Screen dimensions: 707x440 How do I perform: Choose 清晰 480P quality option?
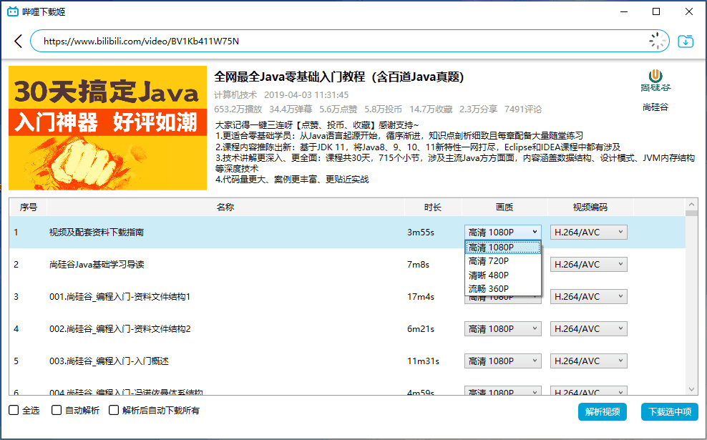click(503, 275)
